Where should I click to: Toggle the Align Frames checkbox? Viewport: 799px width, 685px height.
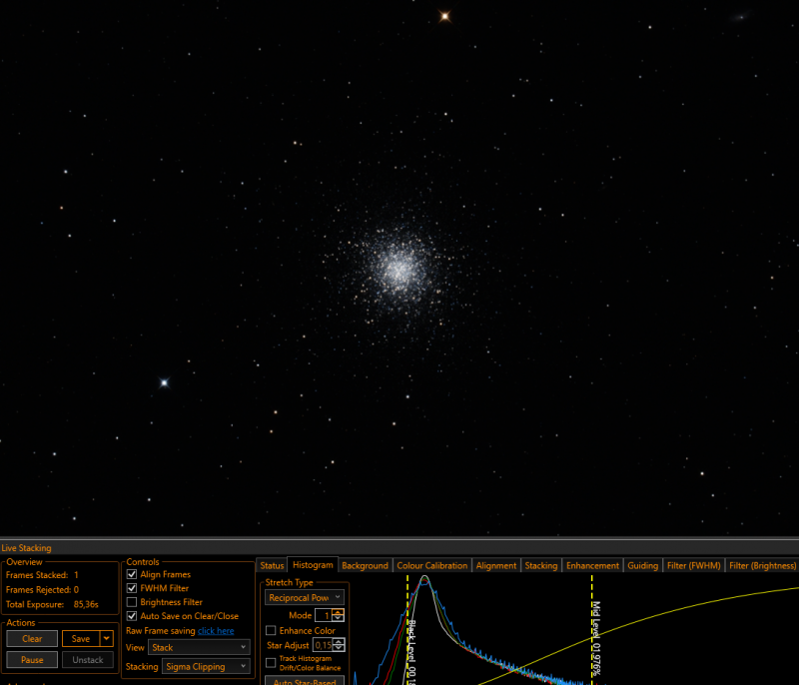[132, 574]
